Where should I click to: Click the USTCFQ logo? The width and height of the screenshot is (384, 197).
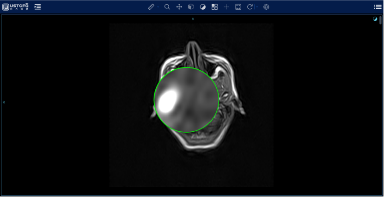pyautogui.click(x=16, y=6)
